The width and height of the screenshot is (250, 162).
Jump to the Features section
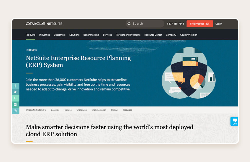point(67,110)
